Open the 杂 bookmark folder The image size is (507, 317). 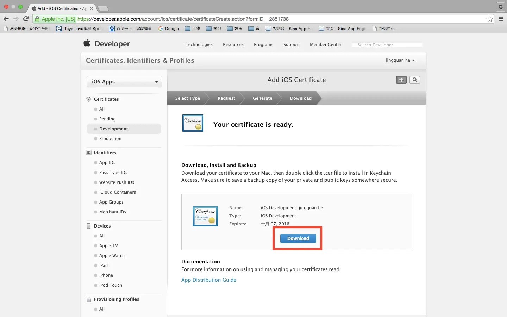[x=254, y=29]
